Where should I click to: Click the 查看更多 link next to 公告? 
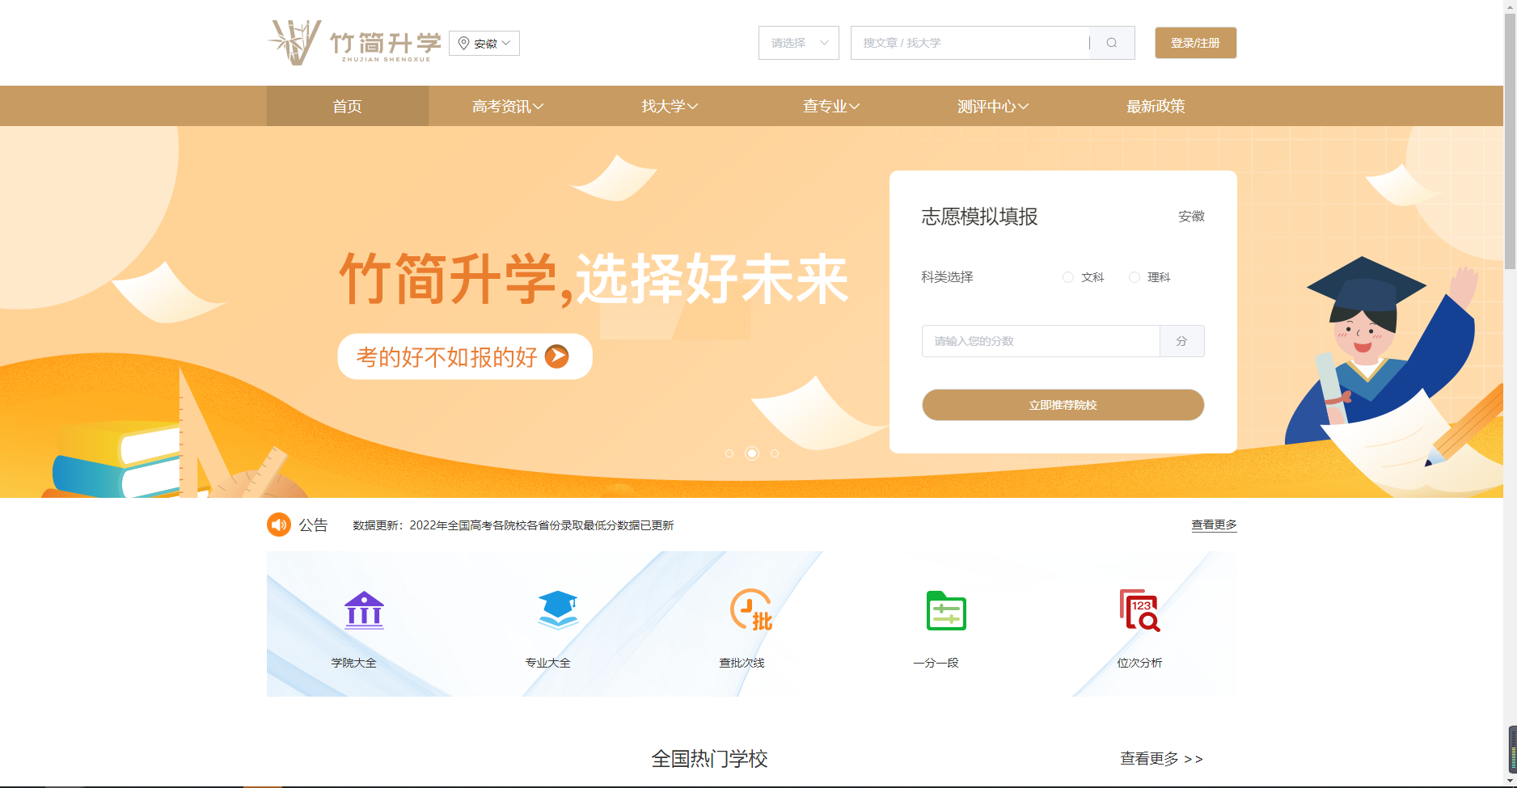(x=1212, y=525)
